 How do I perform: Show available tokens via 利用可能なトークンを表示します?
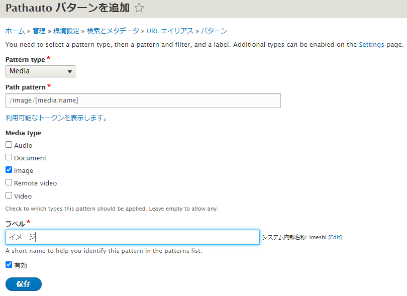pos(56,118)
